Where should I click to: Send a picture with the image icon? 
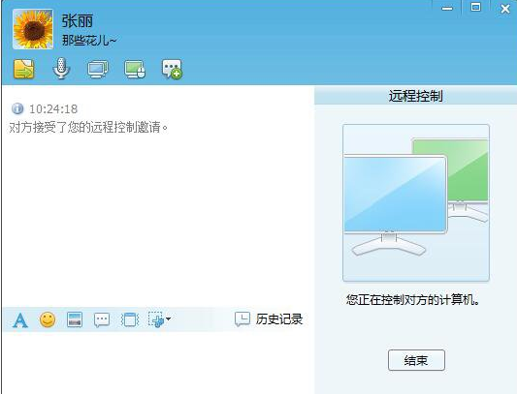[75, 319]
